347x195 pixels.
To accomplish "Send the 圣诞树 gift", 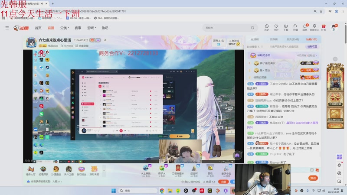I will (x=194, y=171).
